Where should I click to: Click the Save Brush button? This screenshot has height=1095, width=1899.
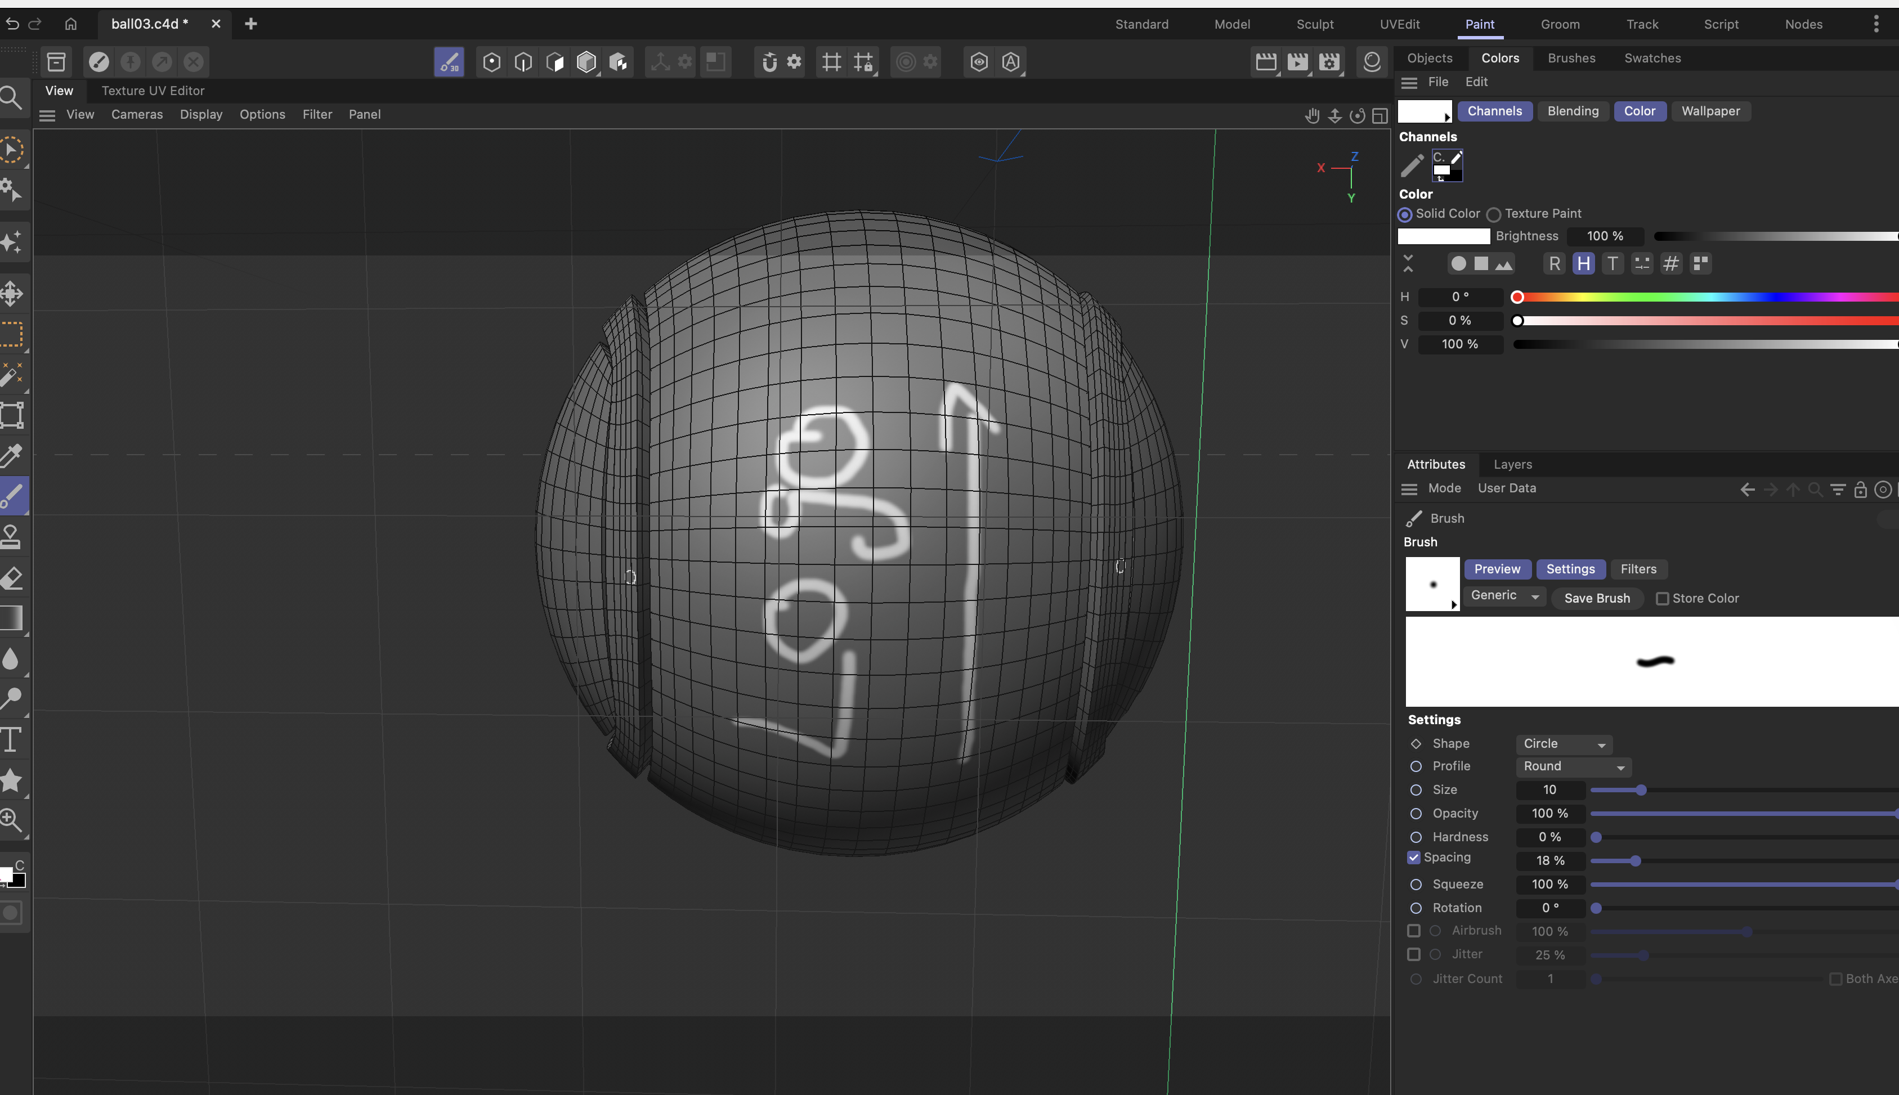click(1597, 599)
